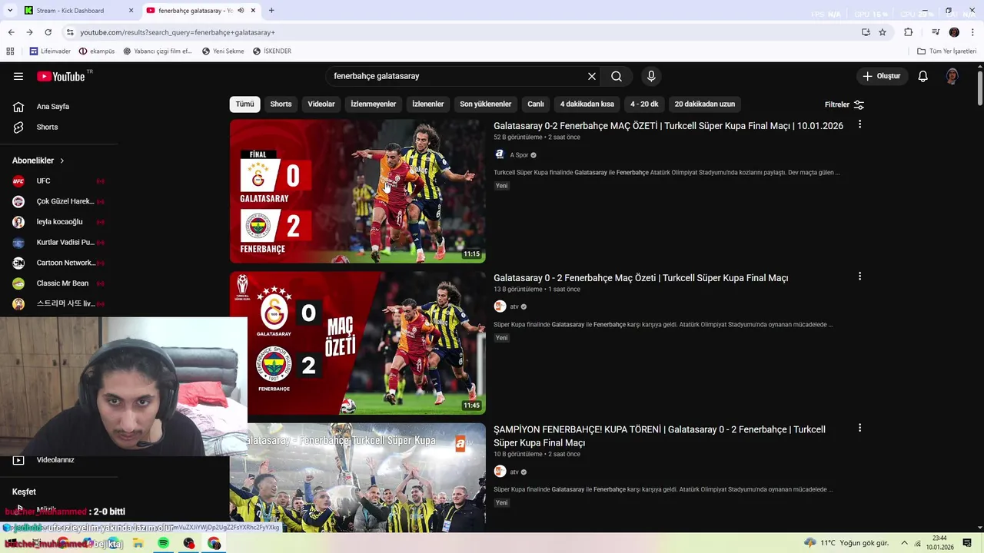
Task: Switch to the Stream - Kick Dashboard tab
Action: [x=70, y=11]
